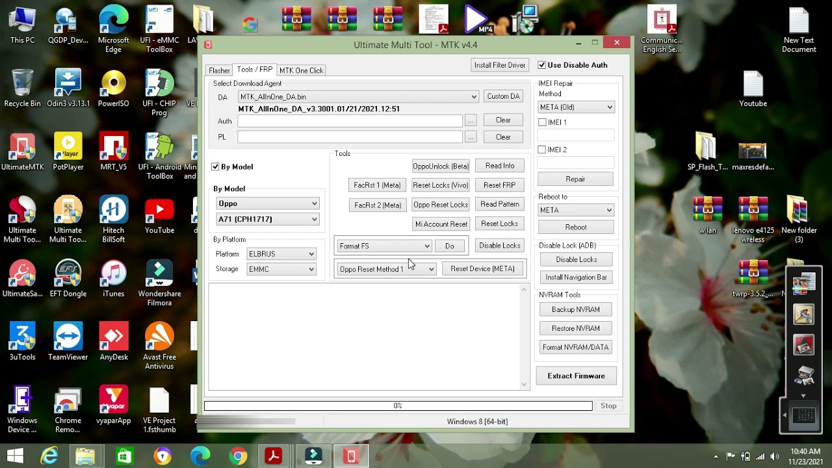Click the Stop button
The width and height of the screenshot is (832, 468).
click(608, 406)
